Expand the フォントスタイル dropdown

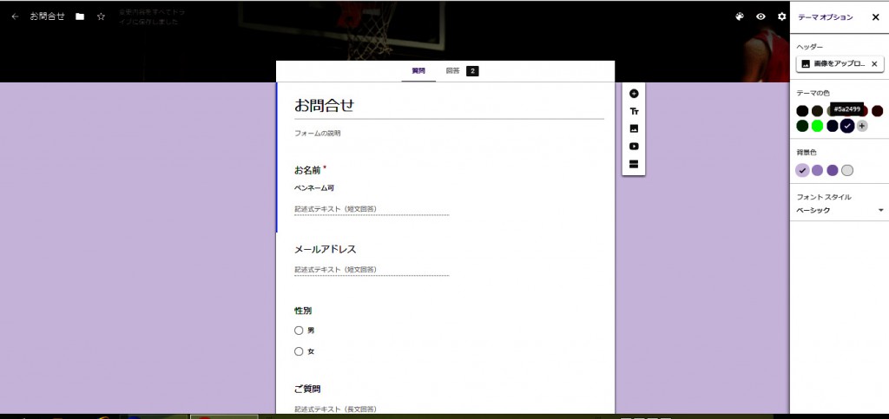(880, 210)
